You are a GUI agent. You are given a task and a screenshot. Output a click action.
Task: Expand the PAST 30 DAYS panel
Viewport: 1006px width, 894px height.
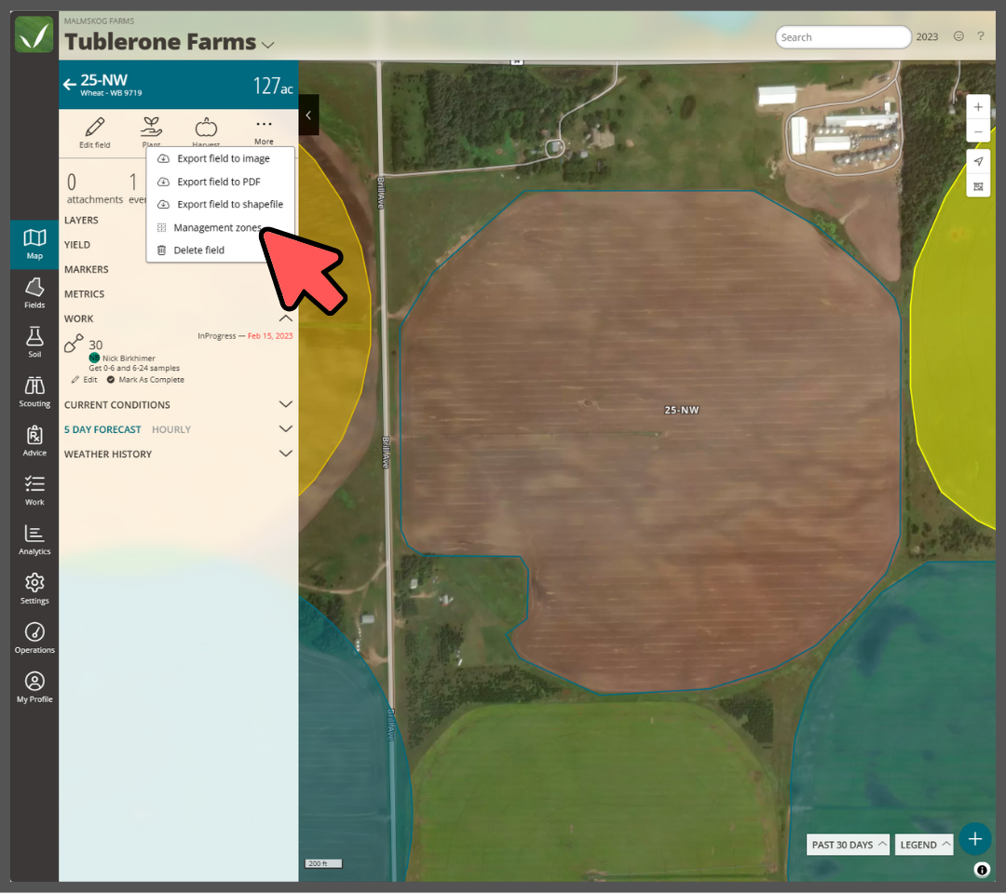coord(848,845)
